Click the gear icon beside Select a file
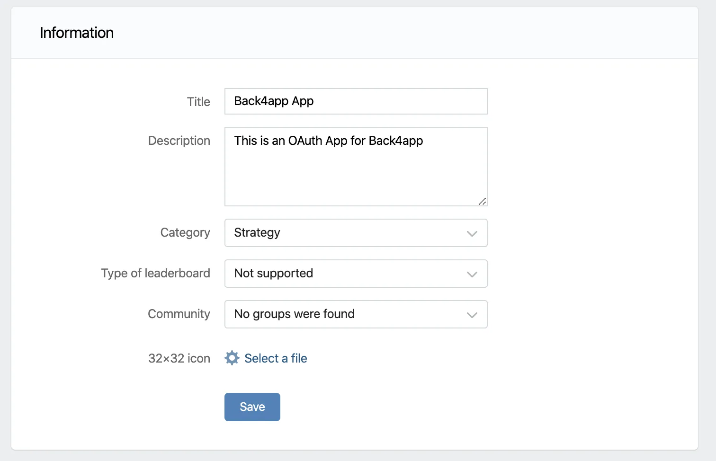Viewport: 716px width, 461px height. coord(232,358)
